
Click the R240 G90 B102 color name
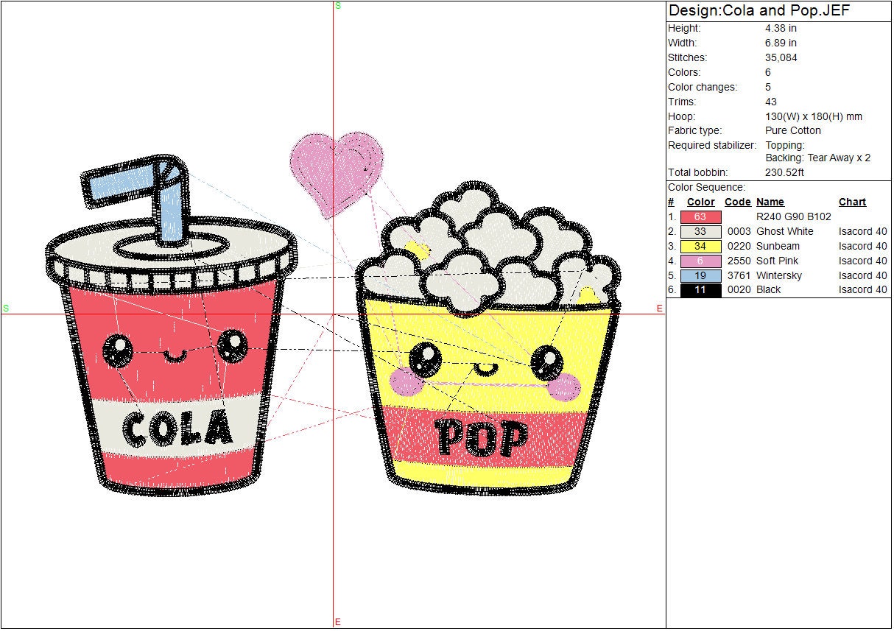[793, 217]
